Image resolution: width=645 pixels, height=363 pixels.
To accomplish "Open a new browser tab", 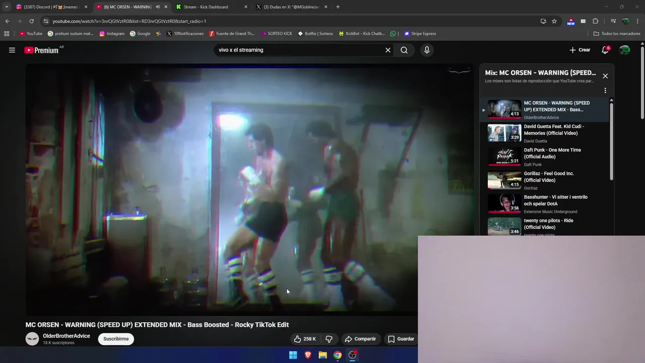I will tap(338, 7).
